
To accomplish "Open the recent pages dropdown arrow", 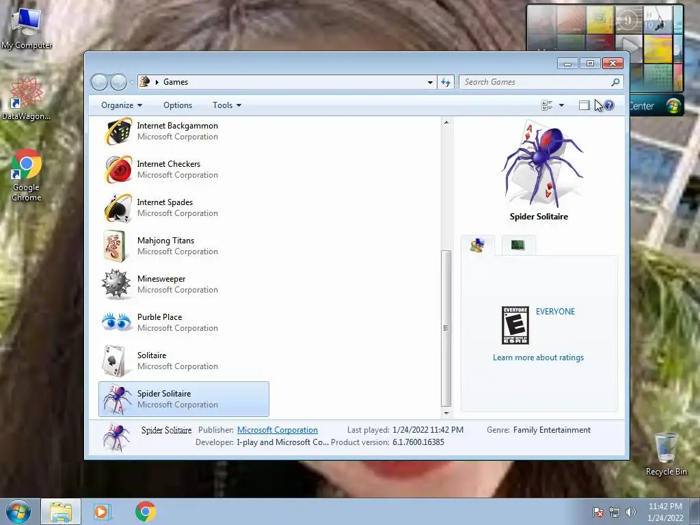I will (132, 83).
